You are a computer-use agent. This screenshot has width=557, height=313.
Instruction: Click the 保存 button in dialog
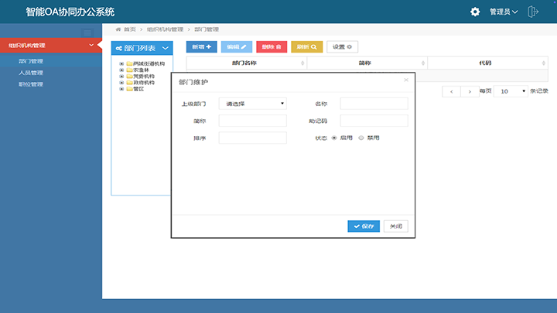pyautogui.click(x=364, y=226)
